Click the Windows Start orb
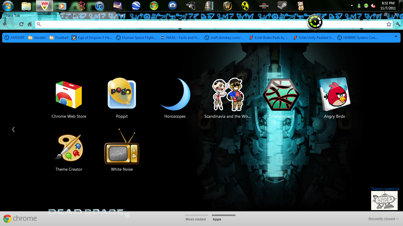 pyautogui.click(x=8, y=6)
